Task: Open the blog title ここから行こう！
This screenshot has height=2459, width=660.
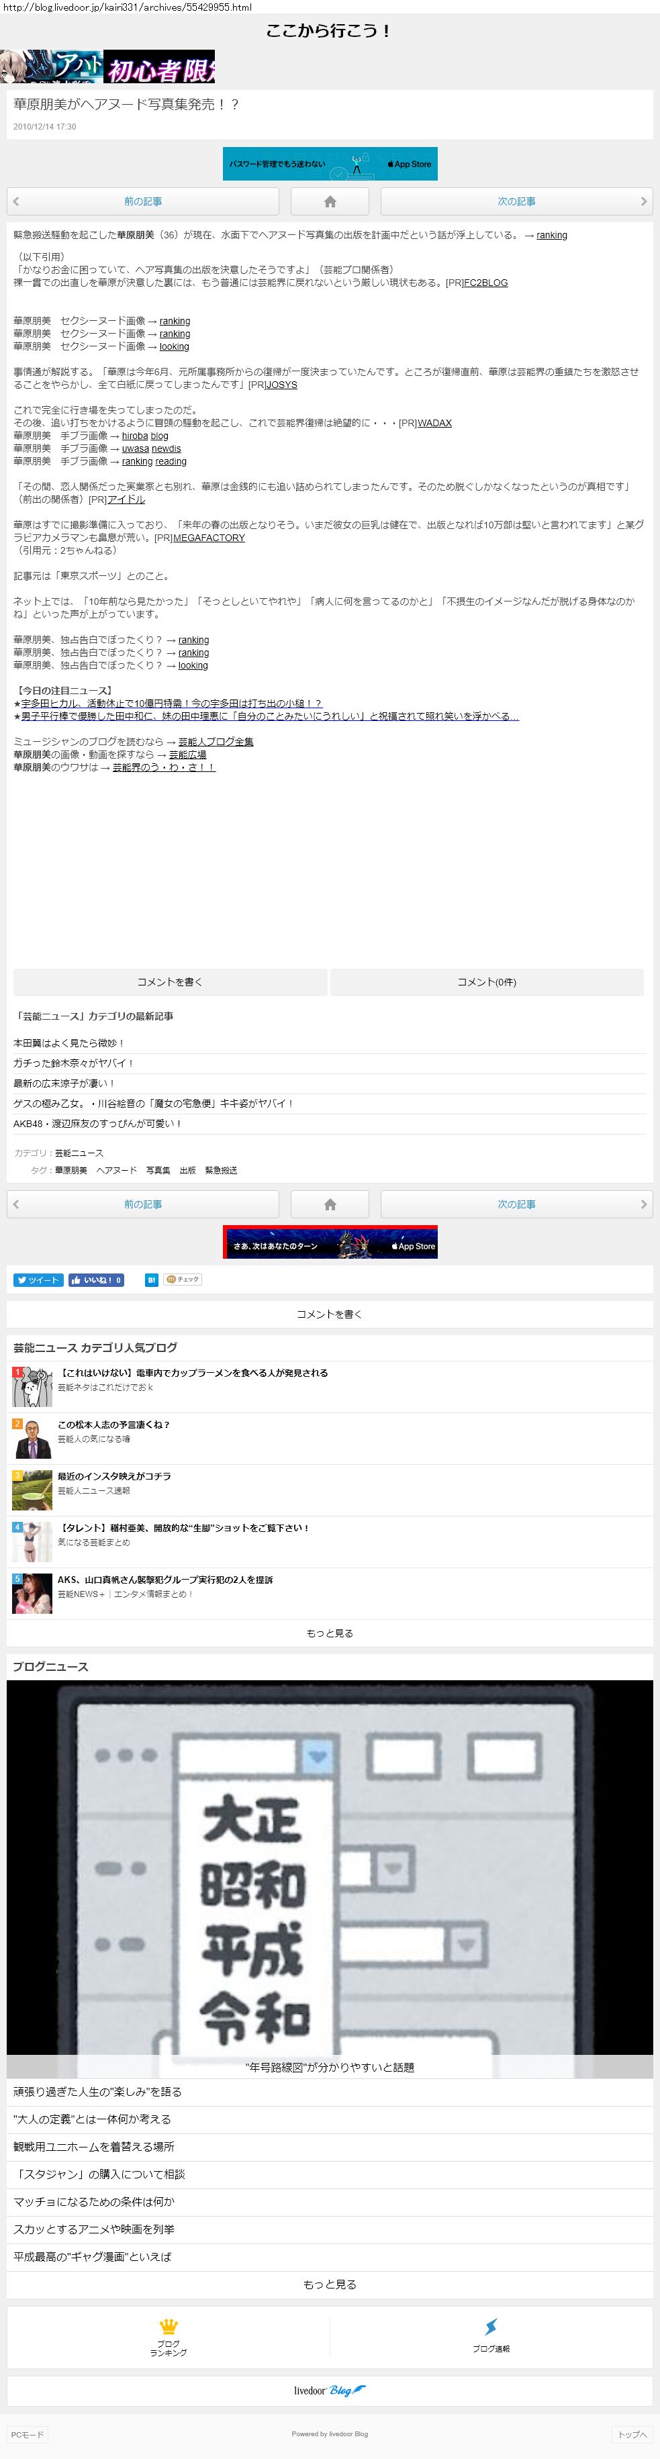Action: [330, 31]
